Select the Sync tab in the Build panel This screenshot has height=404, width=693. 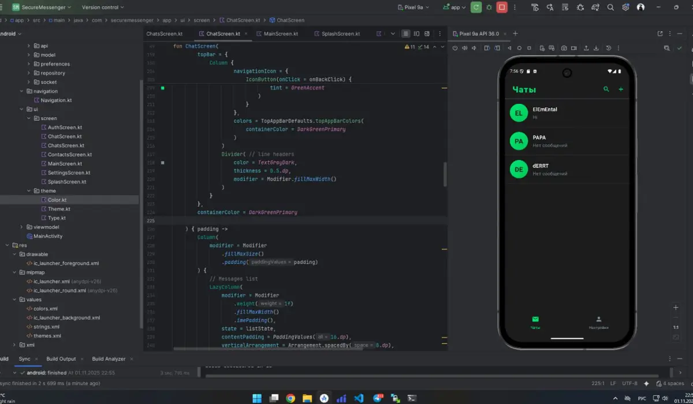point(24,358)
